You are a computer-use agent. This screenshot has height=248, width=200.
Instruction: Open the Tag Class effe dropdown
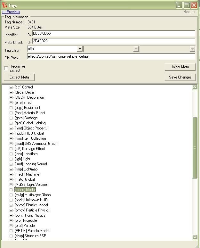click(80, 49)
